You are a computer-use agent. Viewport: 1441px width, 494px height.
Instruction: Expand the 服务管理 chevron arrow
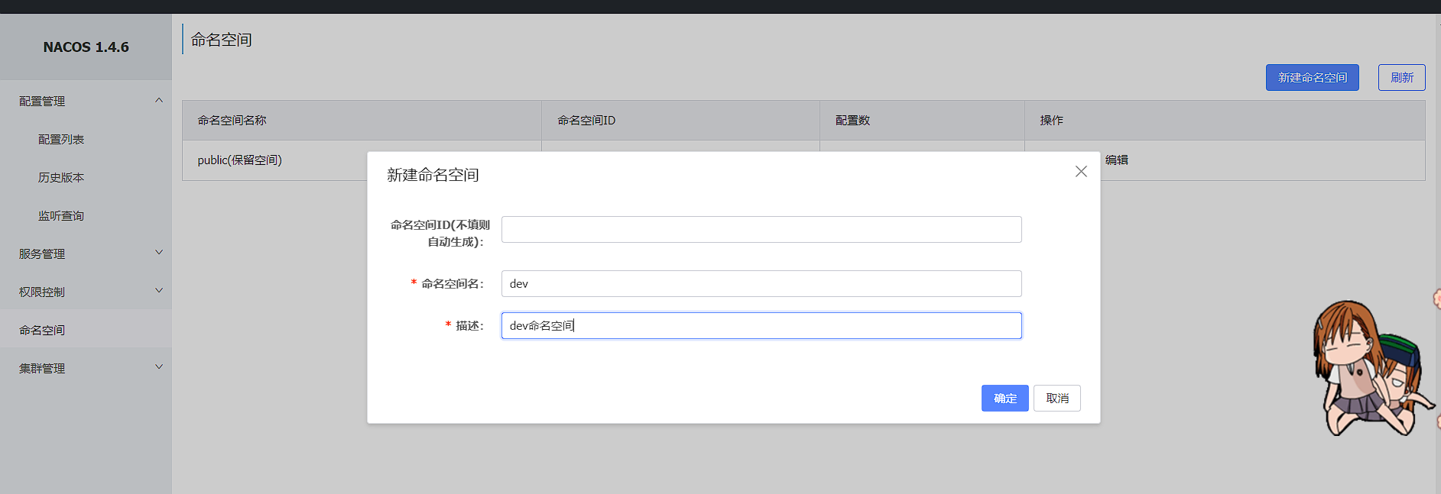click(159, 253)
